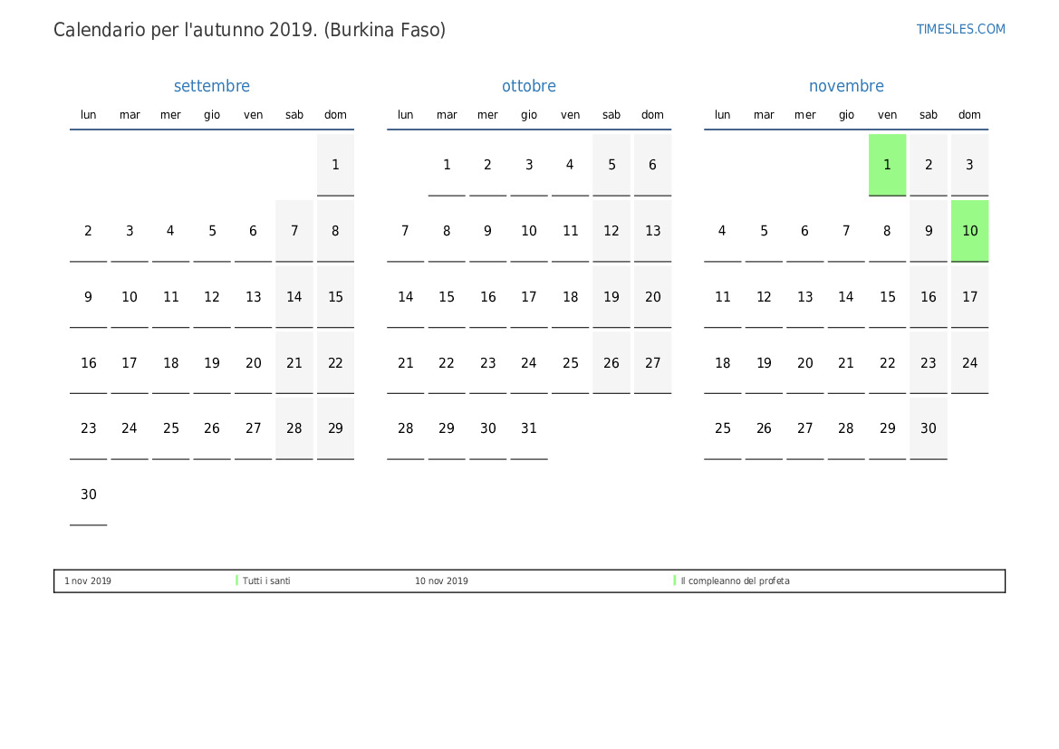Select 21 settembre Saturday cell
Viewport: 1059px width, 749px height.
(294, 363)
